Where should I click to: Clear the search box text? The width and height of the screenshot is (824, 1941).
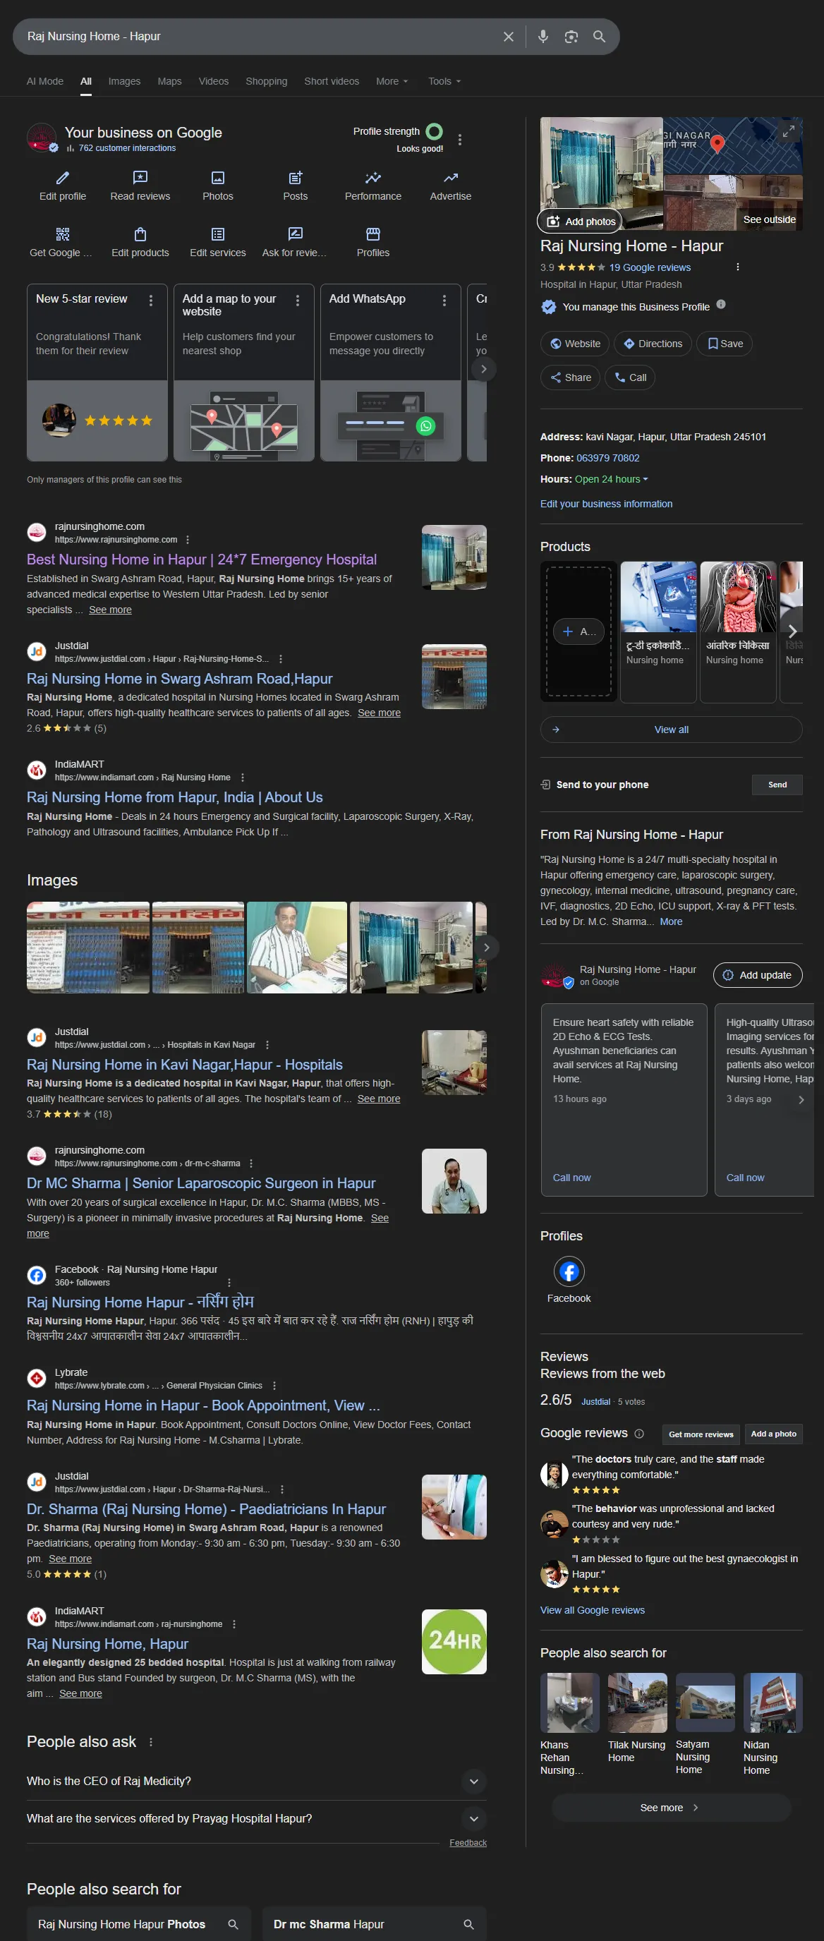tap(509, 37)
